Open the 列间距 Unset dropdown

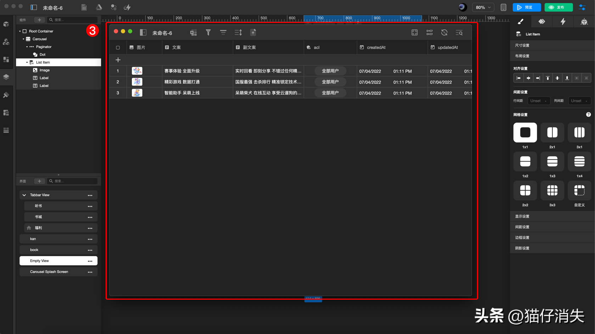[x=579, y=101]
